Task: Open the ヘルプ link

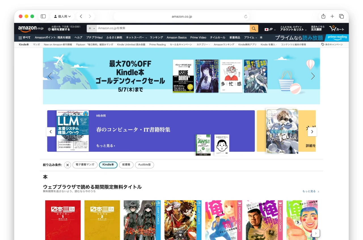Action: [78, 38]
